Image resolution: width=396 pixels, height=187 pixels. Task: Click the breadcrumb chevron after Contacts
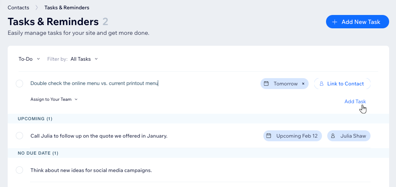[37, 8]
